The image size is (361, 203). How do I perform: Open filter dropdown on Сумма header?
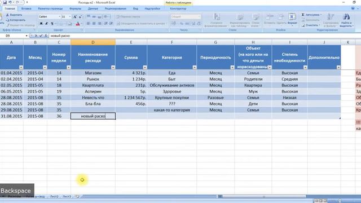pos(144,68)
